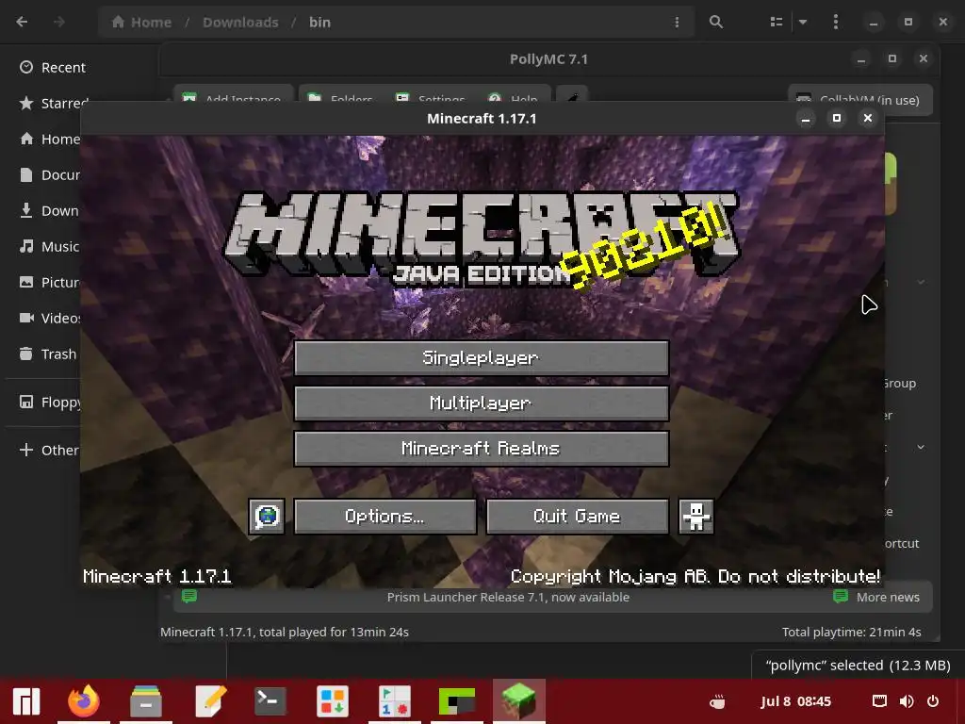Screen dimensions: 965x724
Task: Click the coffee cup tray icon
Action: pos(717,701)
